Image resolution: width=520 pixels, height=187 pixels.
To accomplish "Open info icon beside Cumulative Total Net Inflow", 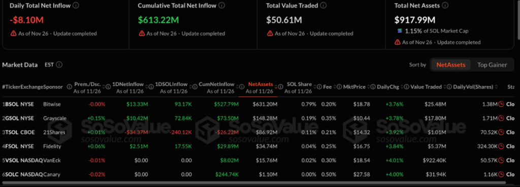I will 222,6.
